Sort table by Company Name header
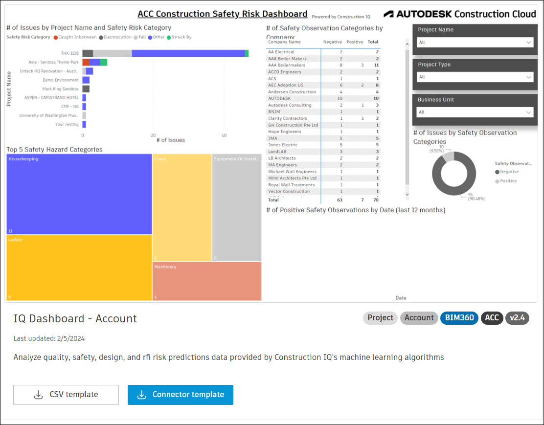 [285, 42]
